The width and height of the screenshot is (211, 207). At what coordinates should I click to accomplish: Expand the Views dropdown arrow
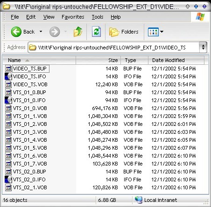pos(162,32)
